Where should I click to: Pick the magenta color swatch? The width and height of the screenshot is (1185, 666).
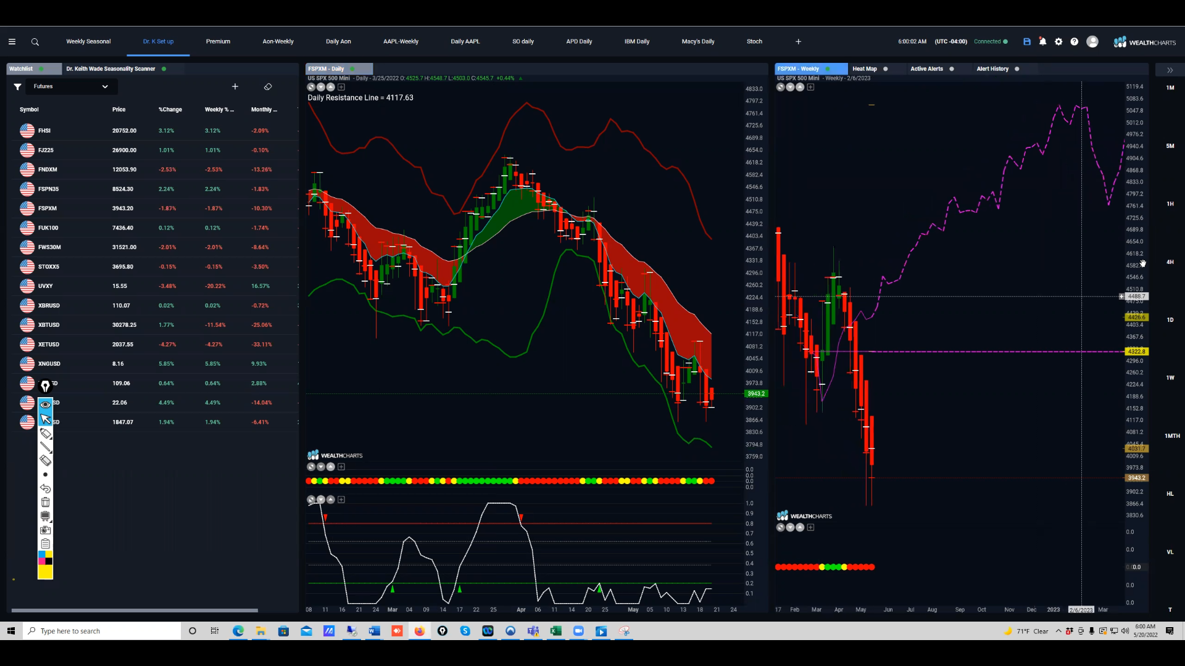41,561
